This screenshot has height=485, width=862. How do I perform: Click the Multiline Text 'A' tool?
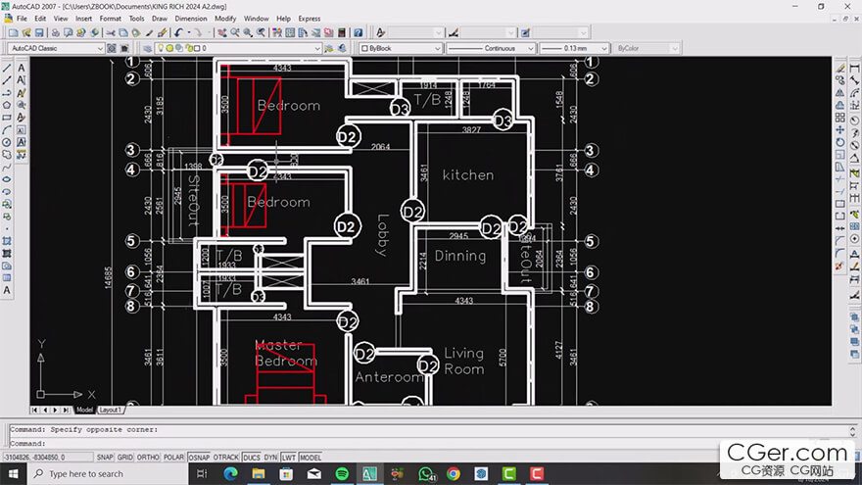pos(7,291)
